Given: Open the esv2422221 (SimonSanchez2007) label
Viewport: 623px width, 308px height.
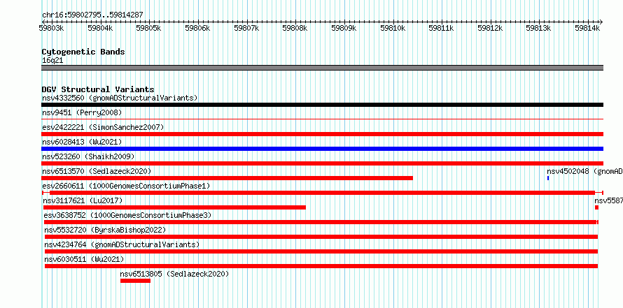Looking at the screenshot, I should click(x=103, y=127).
